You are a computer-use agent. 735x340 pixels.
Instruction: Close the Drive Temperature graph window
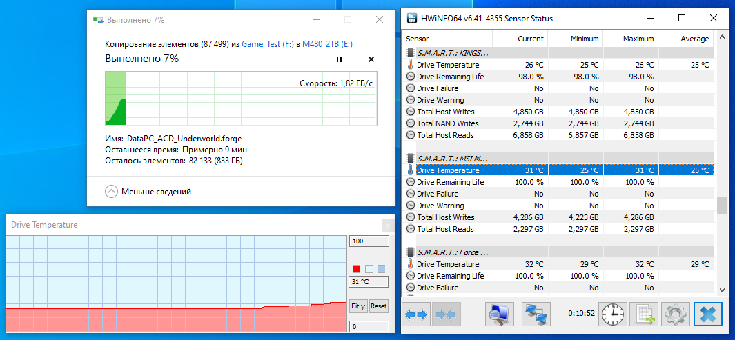tap(388, 226)
